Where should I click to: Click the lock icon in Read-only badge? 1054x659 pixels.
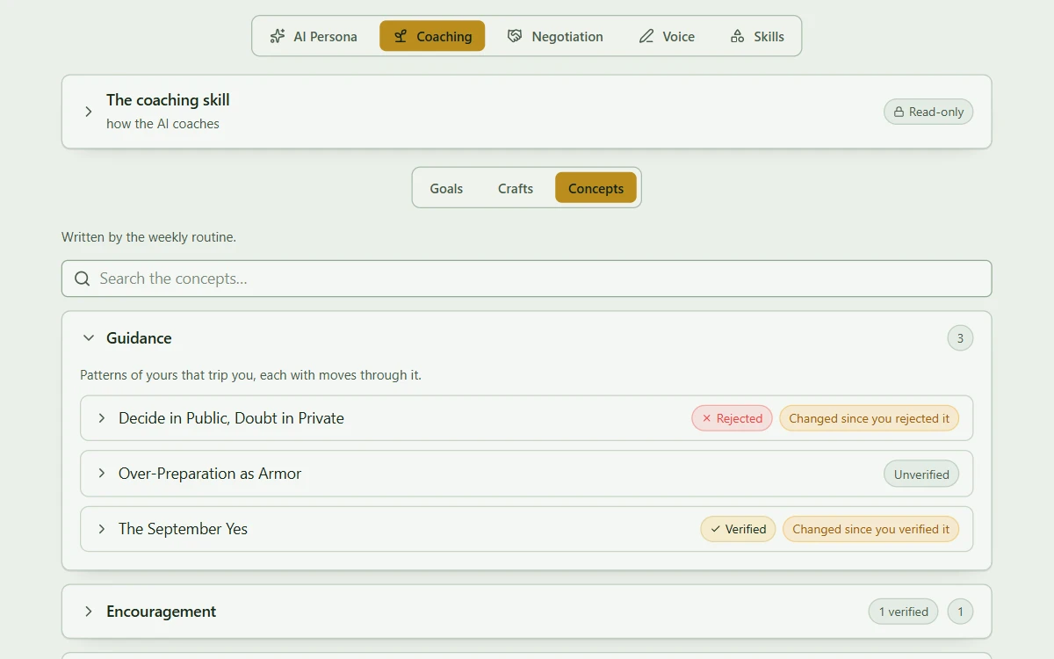point(899,112)
